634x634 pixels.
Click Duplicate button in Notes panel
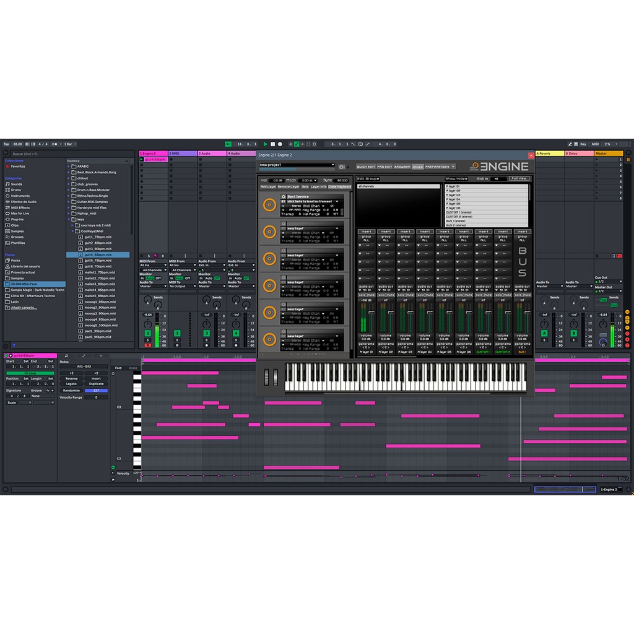click(x=96, y=384)
